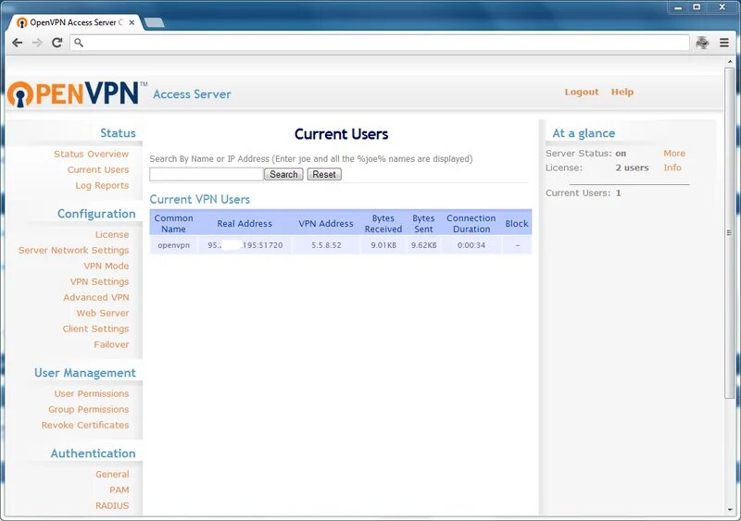Click the Search button
The height and width of the screenshot is (521, 741).
pyautogui.click(x=283, y=174)
